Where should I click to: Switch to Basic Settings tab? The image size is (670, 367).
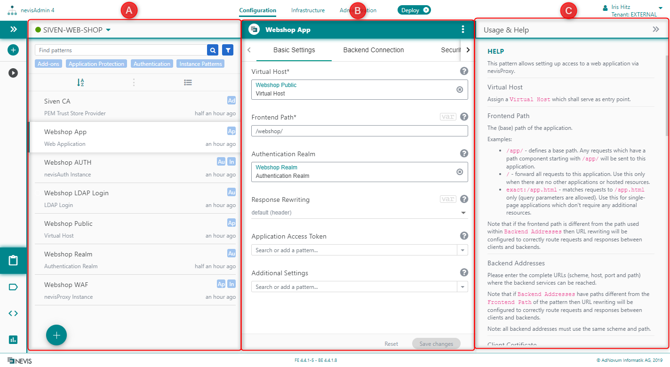point(294,50)
